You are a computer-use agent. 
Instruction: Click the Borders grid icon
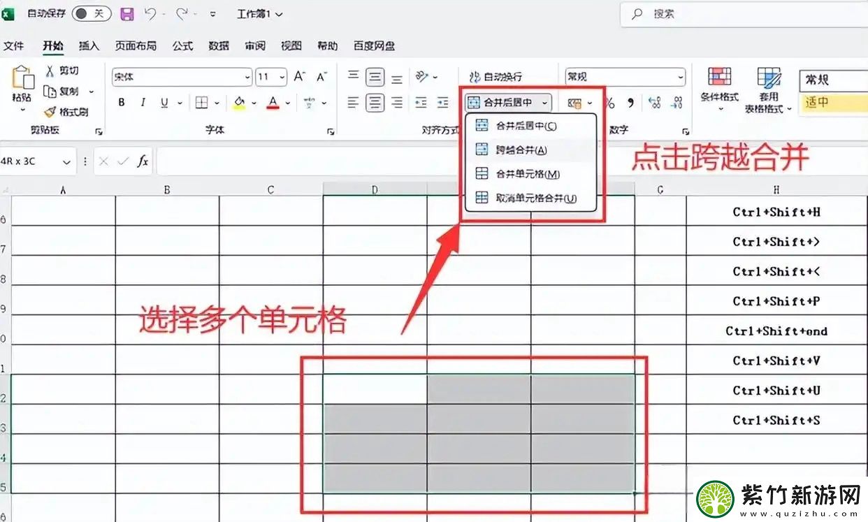point(201,103)
